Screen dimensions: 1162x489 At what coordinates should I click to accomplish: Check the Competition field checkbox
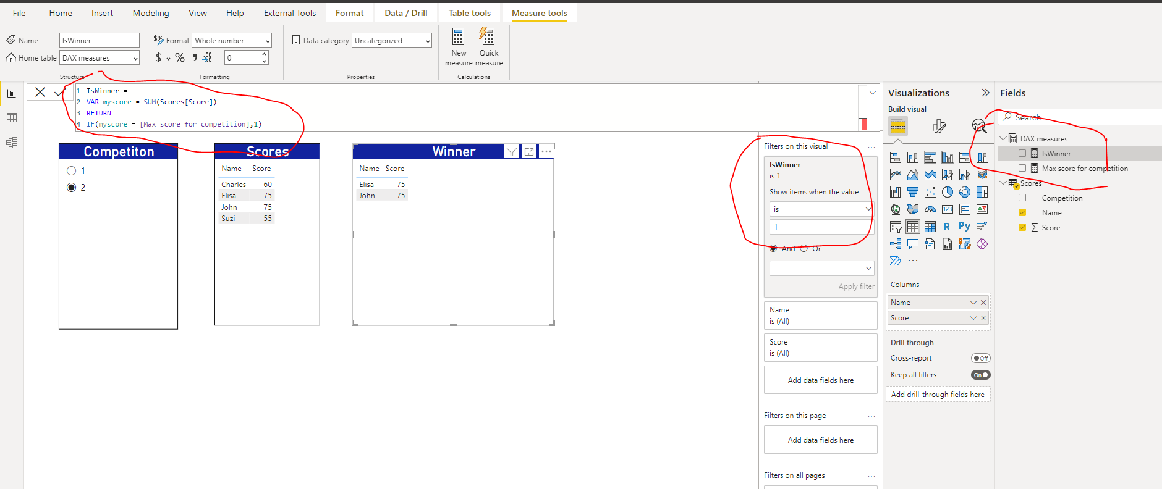1022,198
